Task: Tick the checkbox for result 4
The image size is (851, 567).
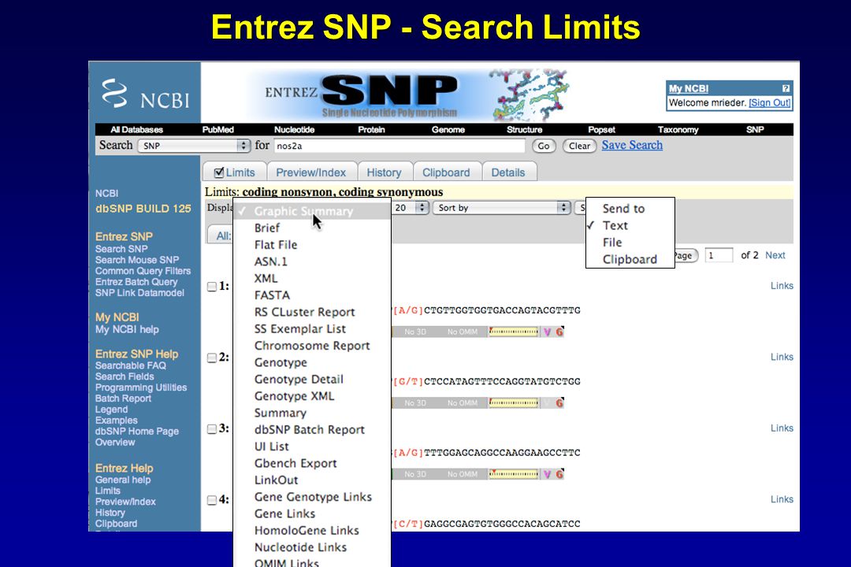Action: pos(212,500)
